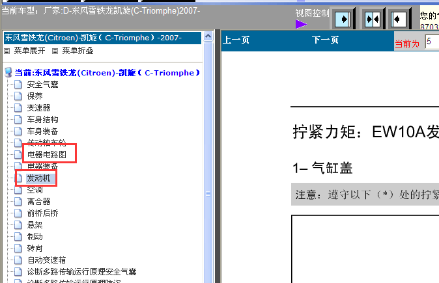Click the page icon beside 车身结构
Screen dimensions: 439x283
click(x=18, y=120)
